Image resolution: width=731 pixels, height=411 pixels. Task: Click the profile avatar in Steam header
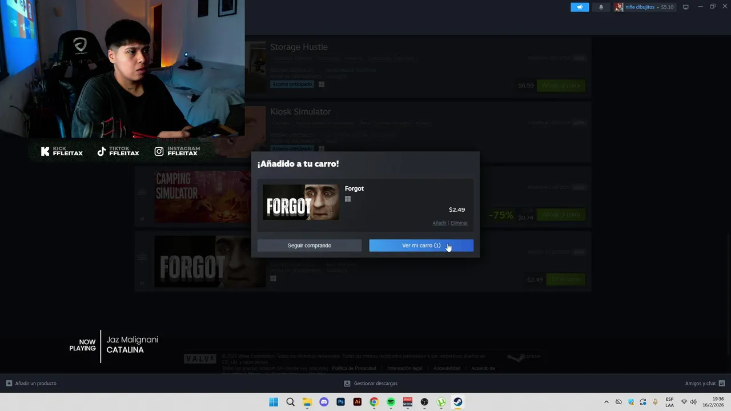618,7
